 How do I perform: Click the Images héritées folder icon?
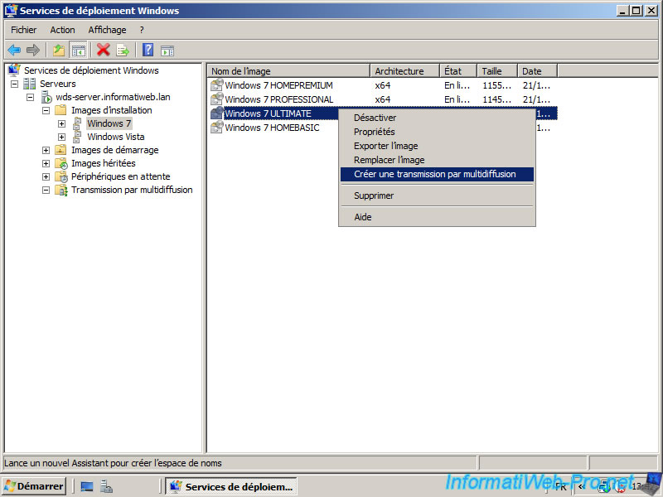point(61,163)
